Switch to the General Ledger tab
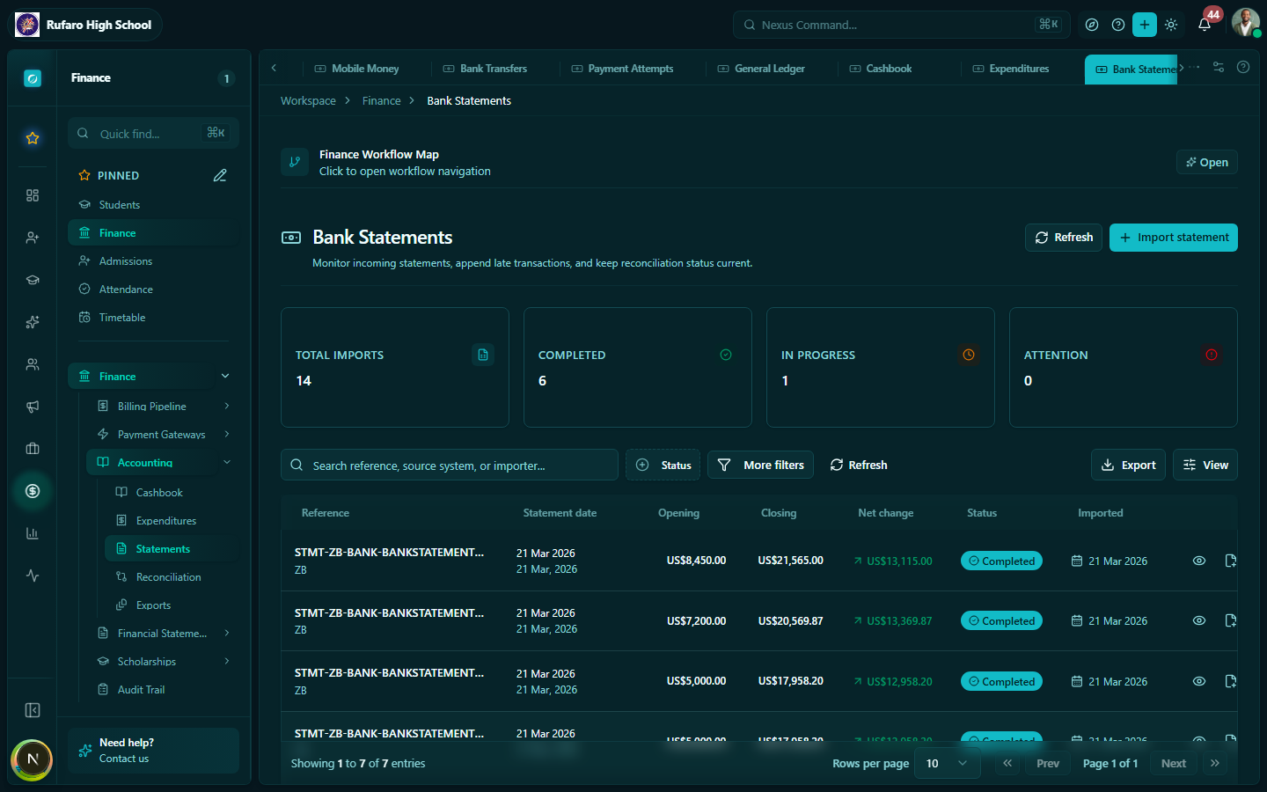1267x792 pixels. [761, 68]
